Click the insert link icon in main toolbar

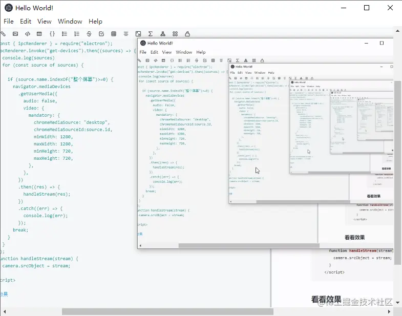pos(3,34)
